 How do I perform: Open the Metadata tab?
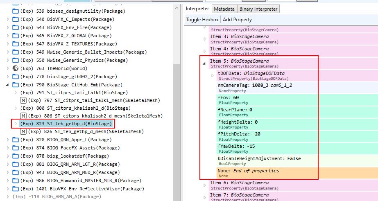tap(224, 9)
